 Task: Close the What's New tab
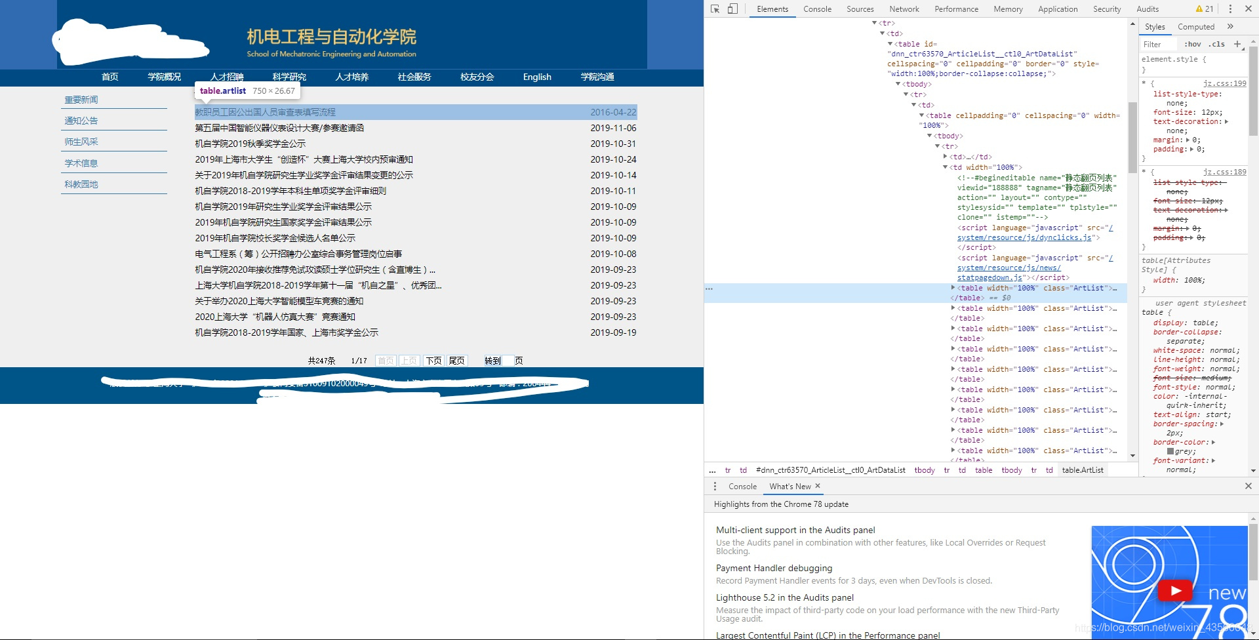pyautogui.click(x=818, y=486)
